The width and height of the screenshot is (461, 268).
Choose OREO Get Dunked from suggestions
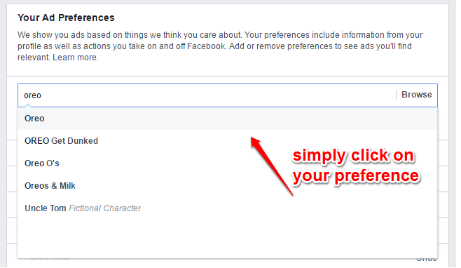pos(228,141)
